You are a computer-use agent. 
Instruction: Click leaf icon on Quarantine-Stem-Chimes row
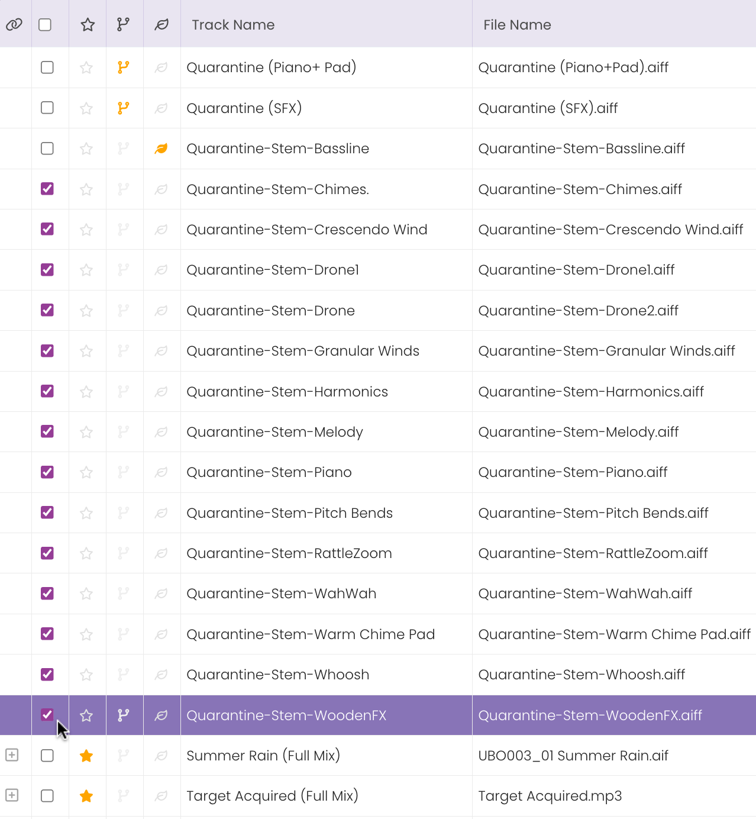tap(161, 189)
